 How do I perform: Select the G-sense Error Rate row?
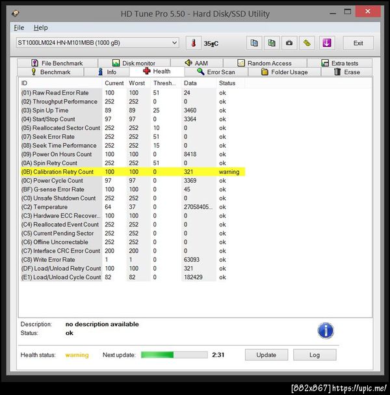click(133, 189)
